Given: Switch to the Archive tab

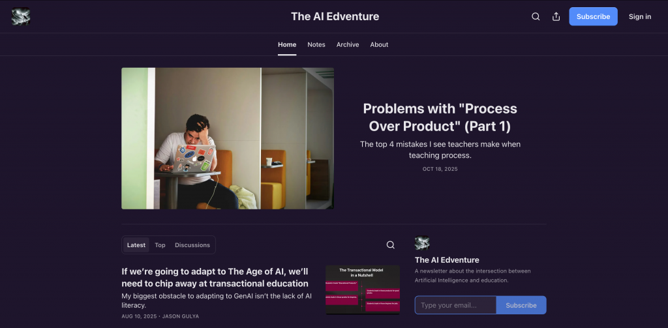Looking at the screenshot, I should [x=348, y=45].
